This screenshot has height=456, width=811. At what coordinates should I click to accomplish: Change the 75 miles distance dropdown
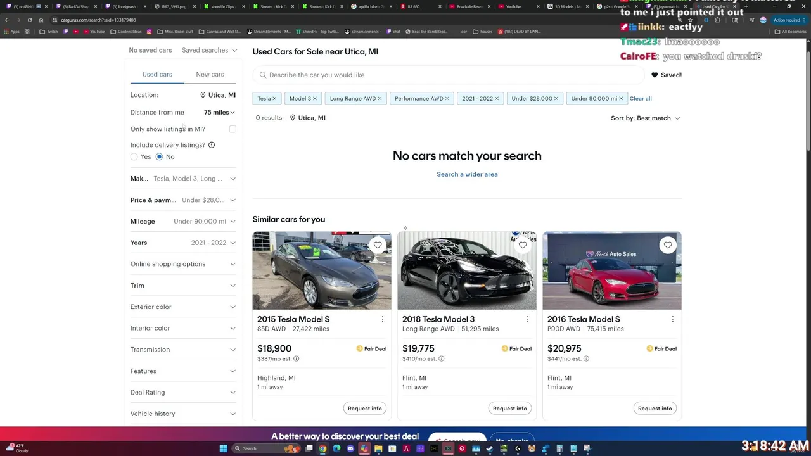point(219,112)
